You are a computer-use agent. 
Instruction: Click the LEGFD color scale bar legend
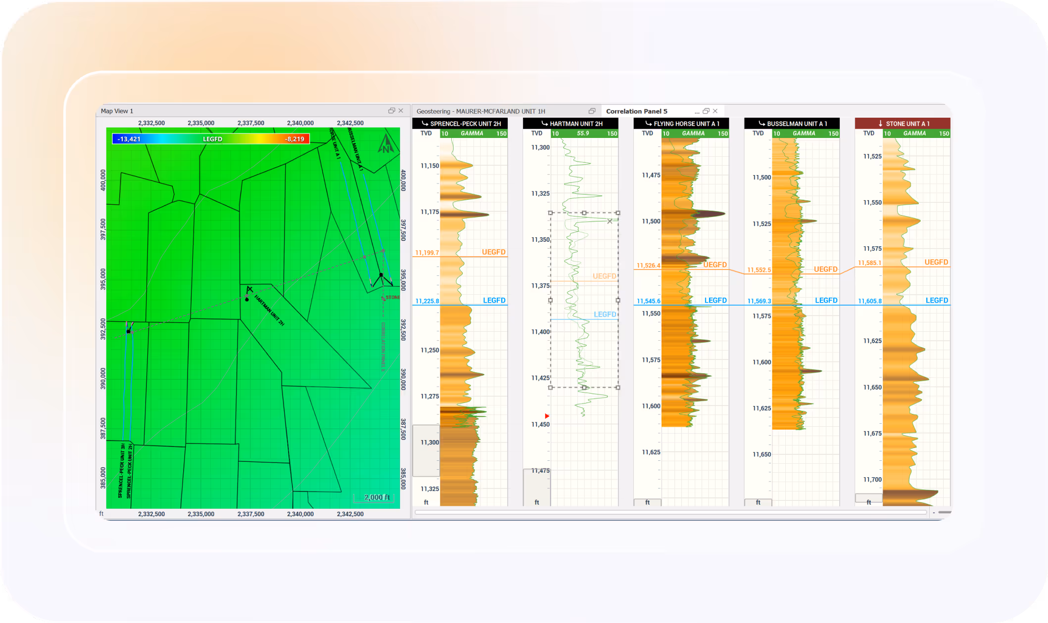pos(211,139)
